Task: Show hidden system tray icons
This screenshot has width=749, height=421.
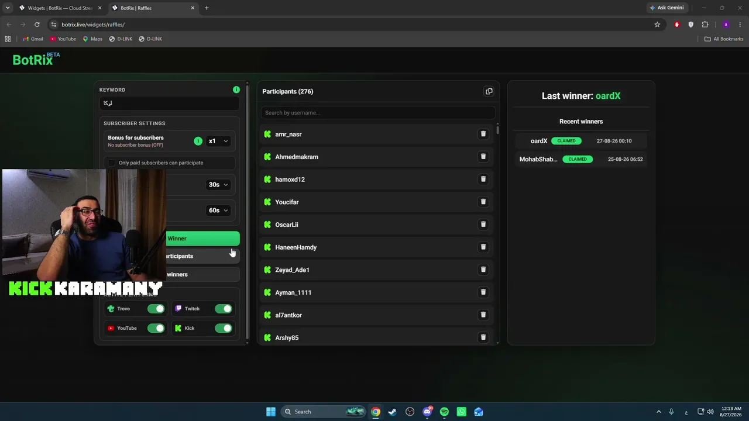Action: tap(658, 412)
